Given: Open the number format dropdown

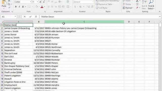Looking at the screenshot, I should pos(93,2).
